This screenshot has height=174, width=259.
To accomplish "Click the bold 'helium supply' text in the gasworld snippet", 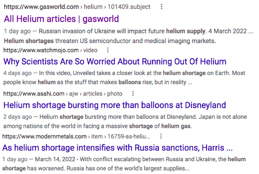I will [186, 31].
